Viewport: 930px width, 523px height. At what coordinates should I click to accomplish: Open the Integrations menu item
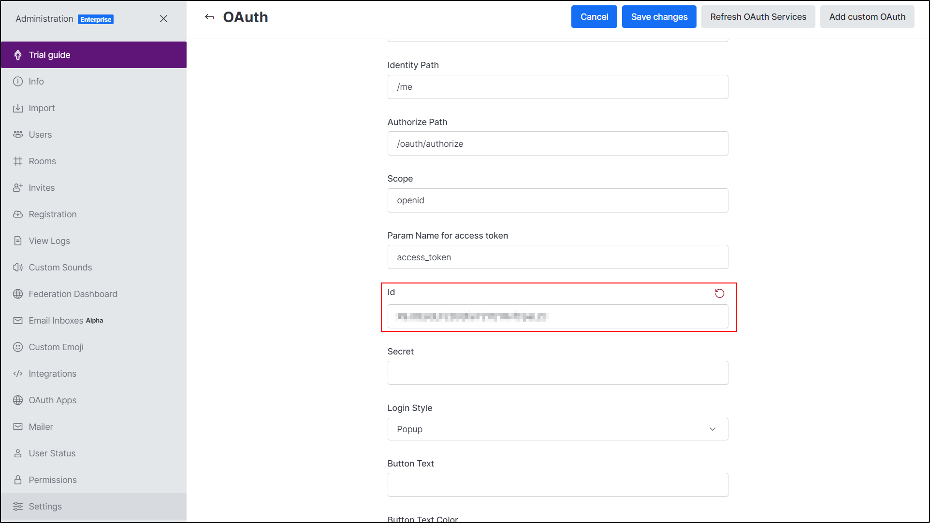pos(52,374)
